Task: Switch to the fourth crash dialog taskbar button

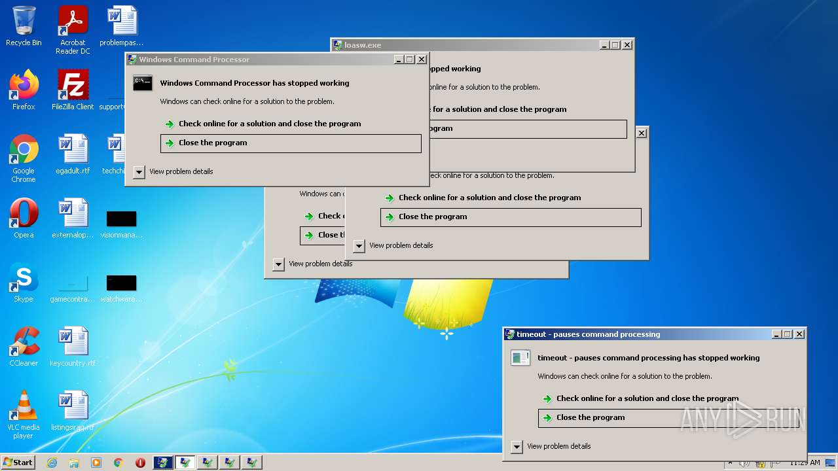Action: [x=230, y=462]
